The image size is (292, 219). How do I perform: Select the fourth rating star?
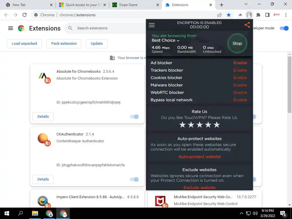click(208, 125)
